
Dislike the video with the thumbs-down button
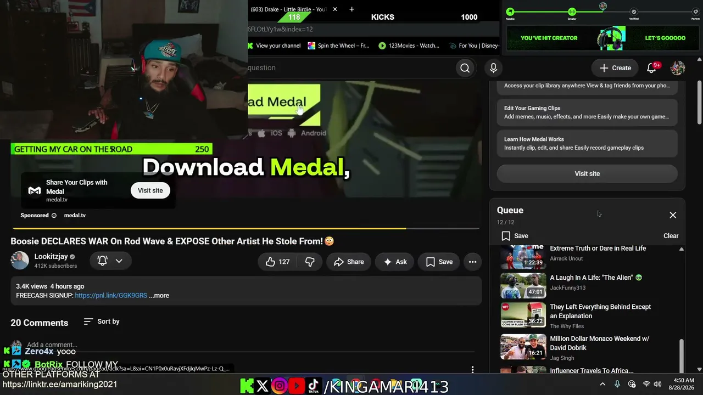310,262
